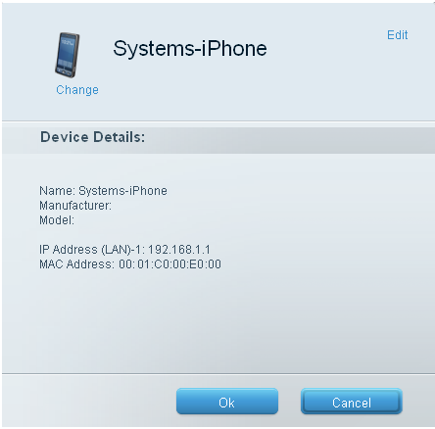Click blank footer area left of Ok

tap(88, 401)
